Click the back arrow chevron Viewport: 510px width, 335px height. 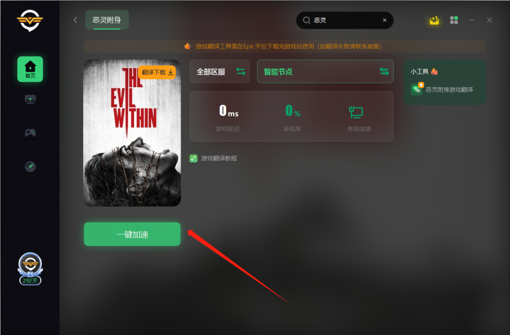click(76, 20)
